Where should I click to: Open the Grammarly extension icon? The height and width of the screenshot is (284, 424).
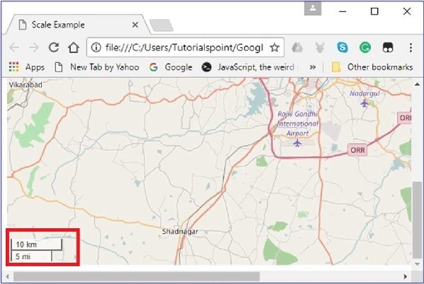tap(365, 47)
